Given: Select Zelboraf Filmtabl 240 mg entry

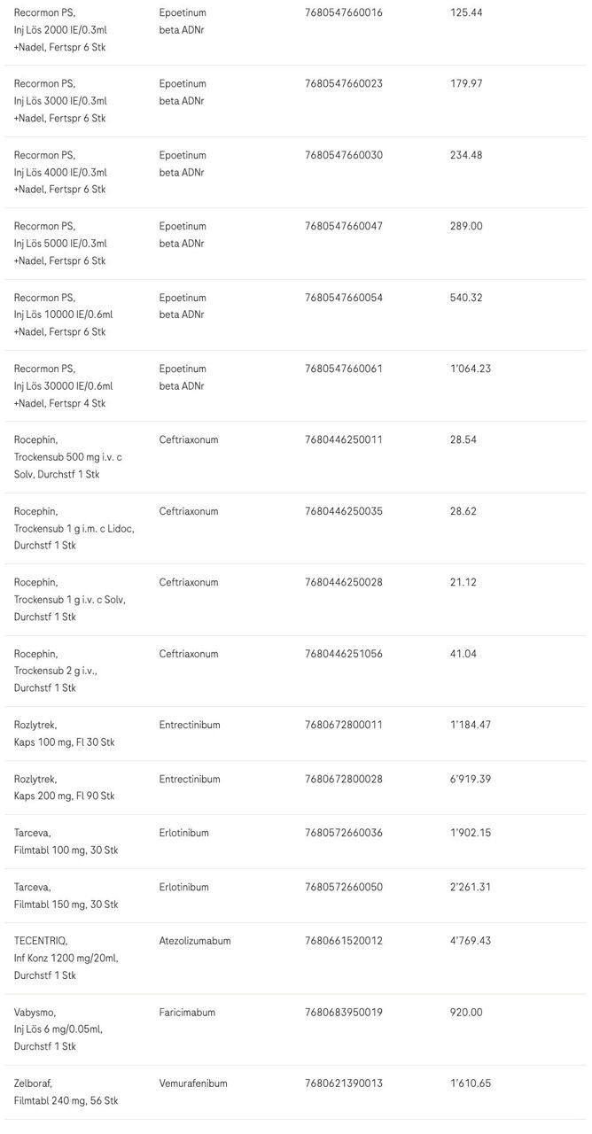Looking at the screenshot, I should point(66,1092).
